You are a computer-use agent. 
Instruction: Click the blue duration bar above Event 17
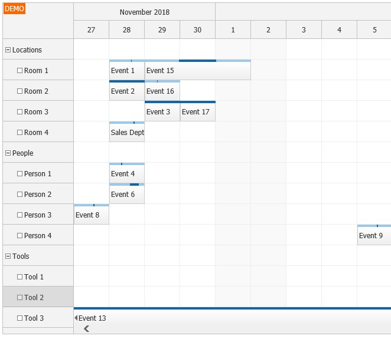[x=197, y=102]
